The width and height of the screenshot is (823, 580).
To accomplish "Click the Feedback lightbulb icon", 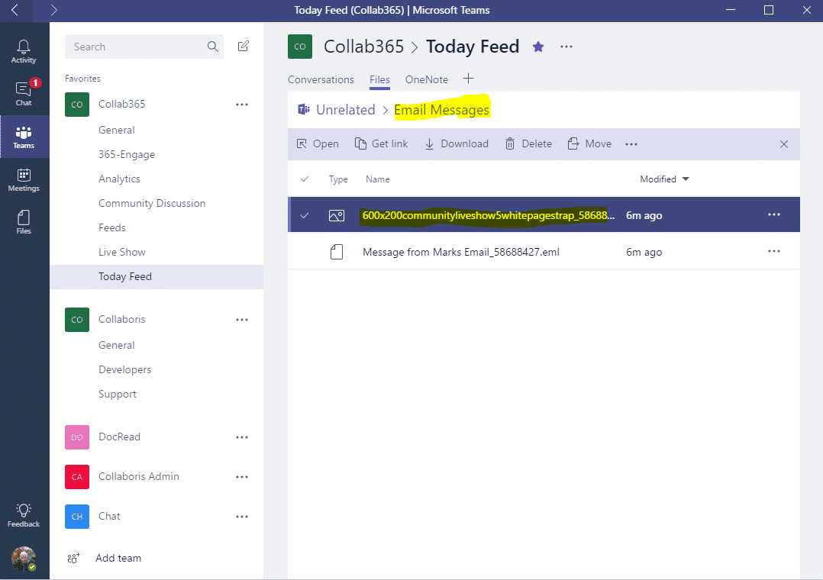I will [24, 514].
